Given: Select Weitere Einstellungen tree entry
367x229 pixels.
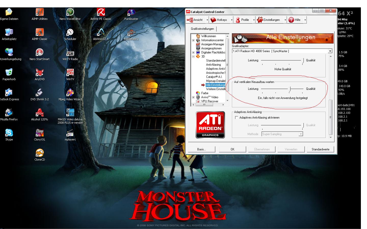Looking at the screenshot, I should (216, 89).
